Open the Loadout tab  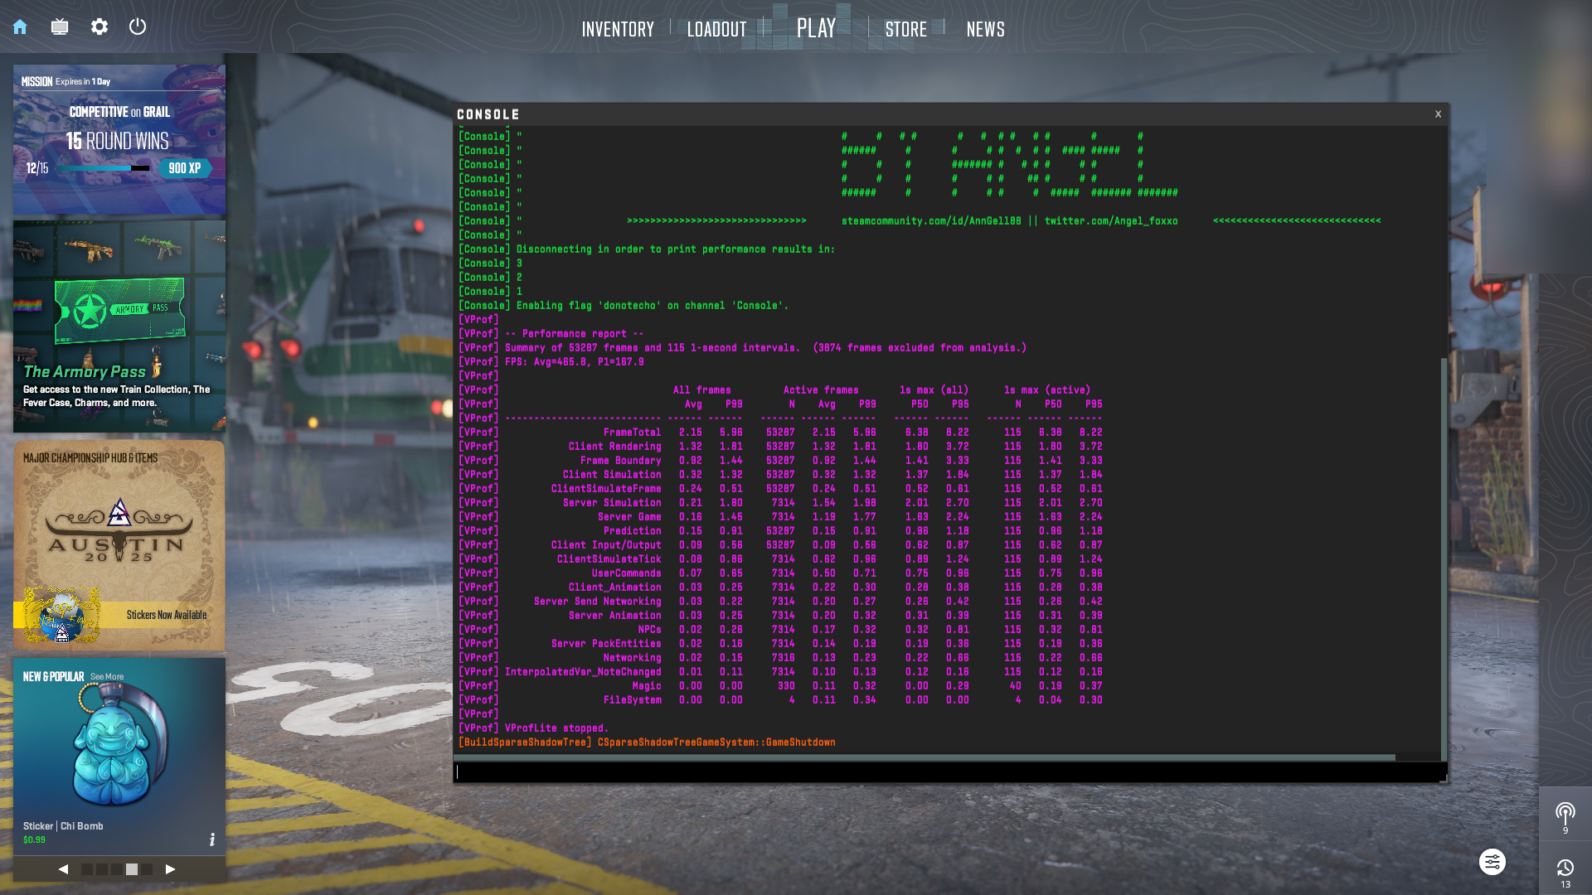(x=716, y=29)
